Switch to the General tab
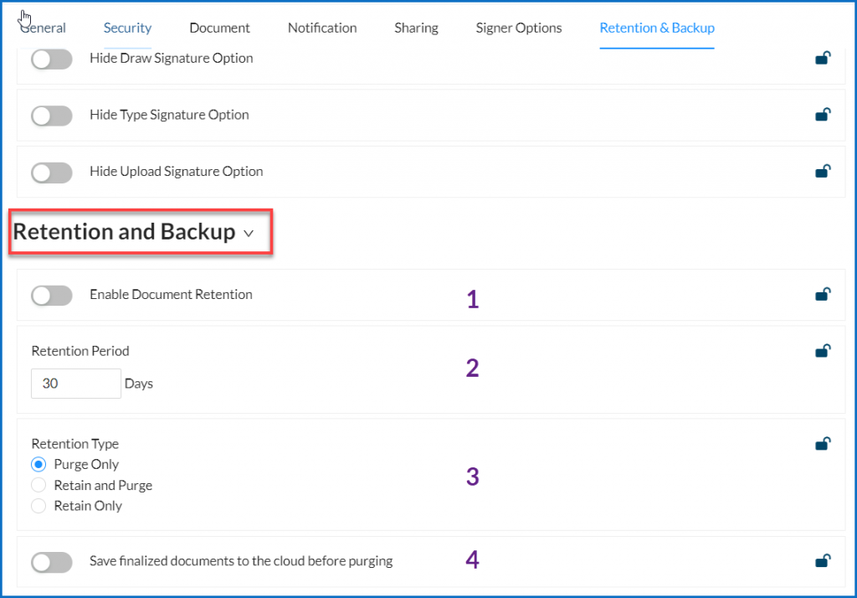This screenshot has width=857, height=598. 43,28
